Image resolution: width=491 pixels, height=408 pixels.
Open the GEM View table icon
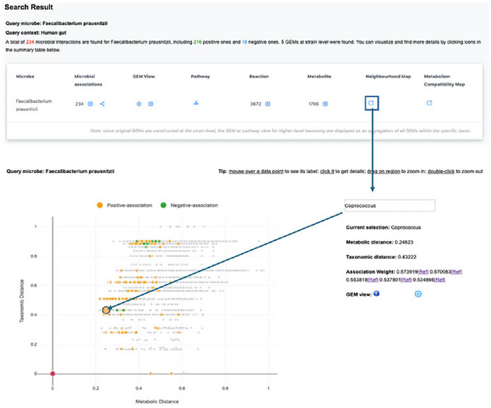coord(151,104)
